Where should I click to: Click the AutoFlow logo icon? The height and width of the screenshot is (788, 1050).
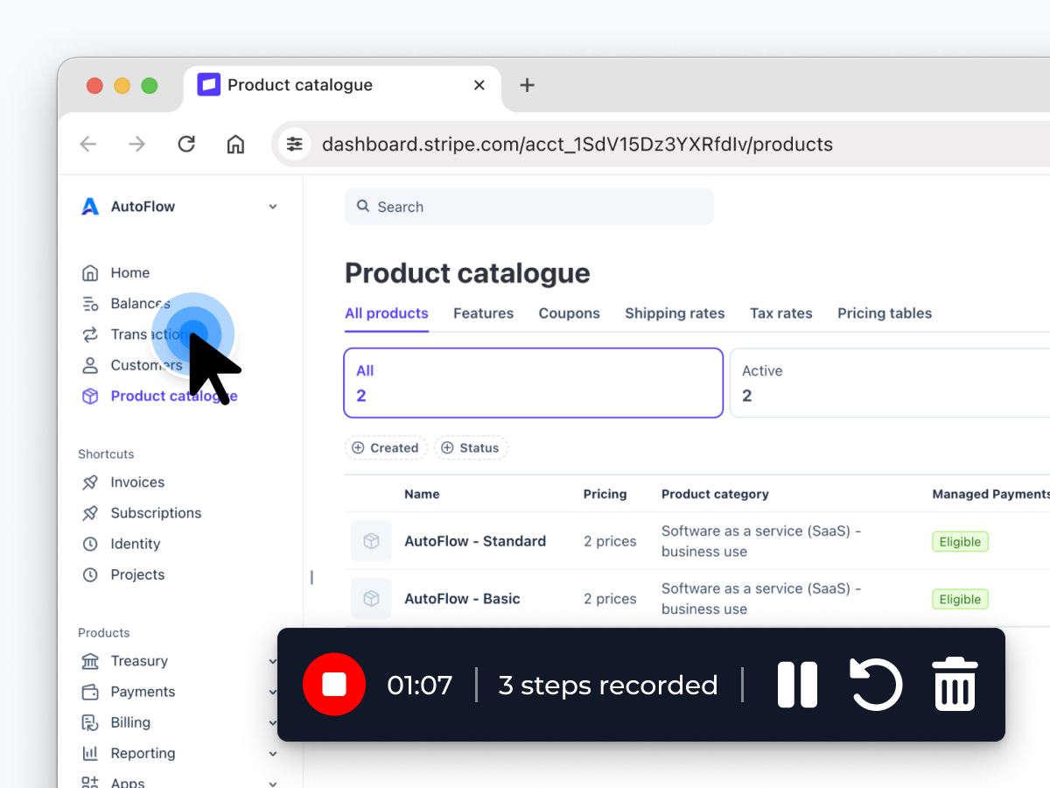[90, 207]
